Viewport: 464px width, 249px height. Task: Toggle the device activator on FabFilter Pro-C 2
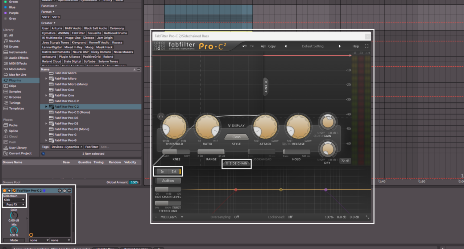point(5,191)
